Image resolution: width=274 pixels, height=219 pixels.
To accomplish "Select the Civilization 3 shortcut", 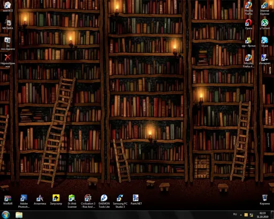I will [88, 201].
